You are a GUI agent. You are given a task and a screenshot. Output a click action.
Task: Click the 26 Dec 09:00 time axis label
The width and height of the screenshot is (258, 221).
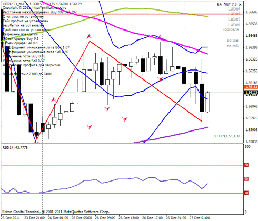click(105, 218)
